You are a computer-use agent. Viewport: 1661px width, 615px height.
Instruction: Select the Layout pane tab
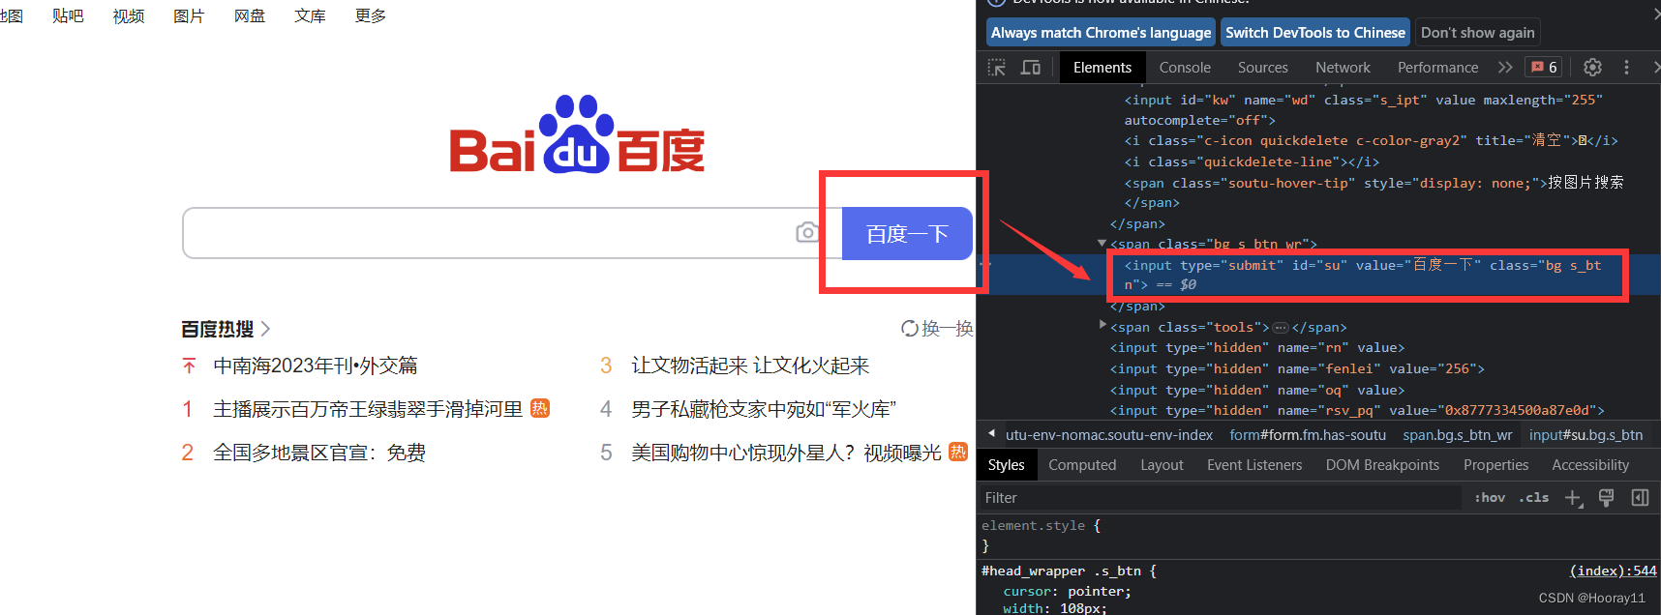point(1162,465)
